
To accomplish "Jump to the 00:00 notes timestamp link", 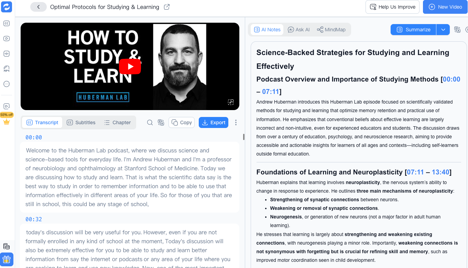I will (x=451, y=79).
